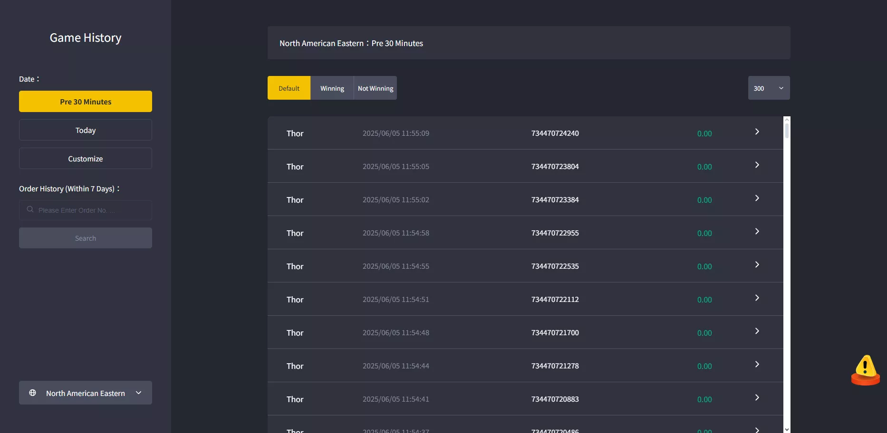Click order number 734470721700
887x433 pixels.
[x=555, y=333]
